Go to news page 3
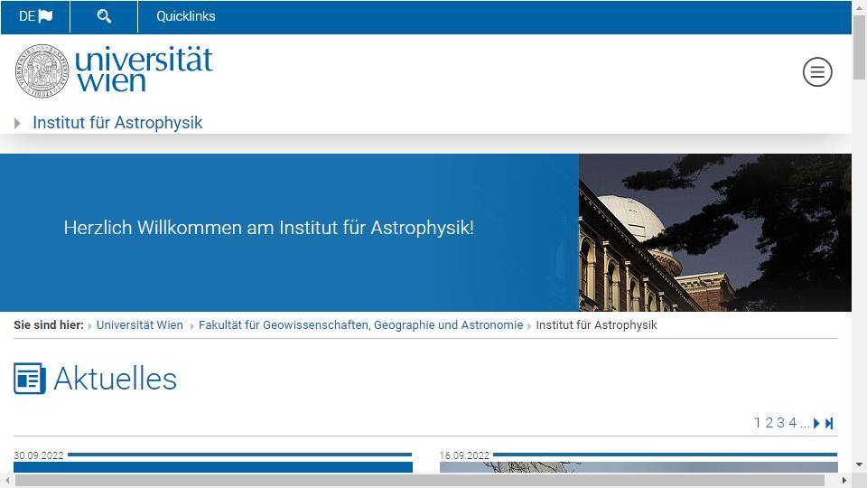This screenshot has width=867, height=488. pos(780,423)
